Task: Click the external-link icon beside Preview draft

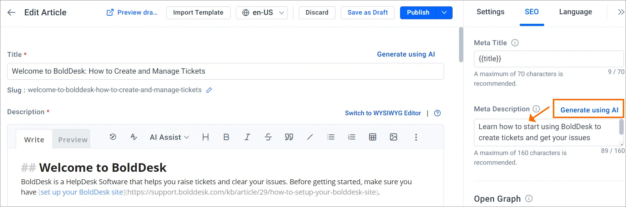Action: point(110,12)
